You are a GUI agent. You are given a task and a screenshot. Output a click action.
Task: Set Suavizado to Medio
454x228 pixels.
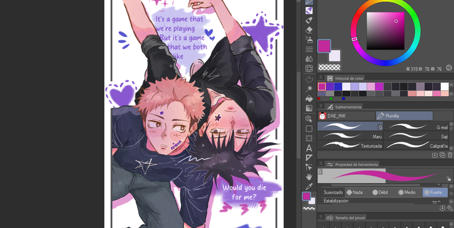407,193
